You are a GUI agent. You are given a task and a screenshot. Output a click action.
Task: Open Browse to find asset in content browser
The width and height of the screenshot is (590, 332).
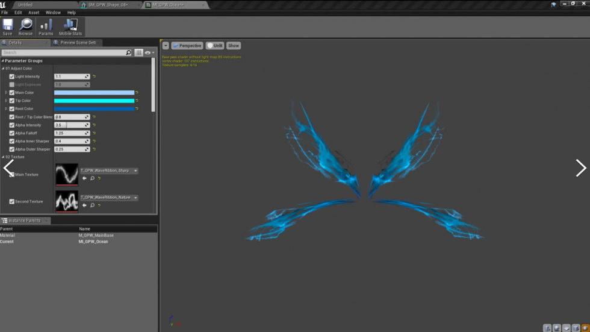(25, 27)
